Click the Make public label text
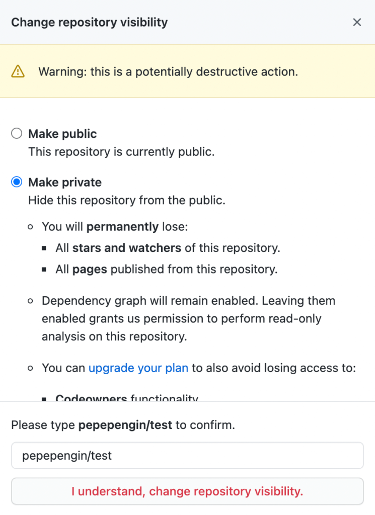 [x=62, y=134]
